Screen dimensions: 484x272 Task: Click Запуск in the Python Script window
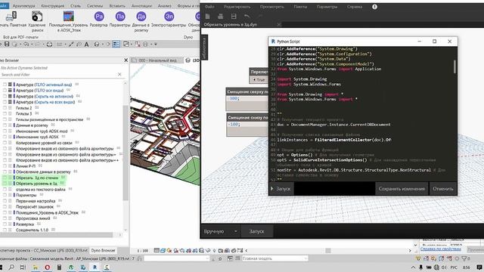click(281, 188)
